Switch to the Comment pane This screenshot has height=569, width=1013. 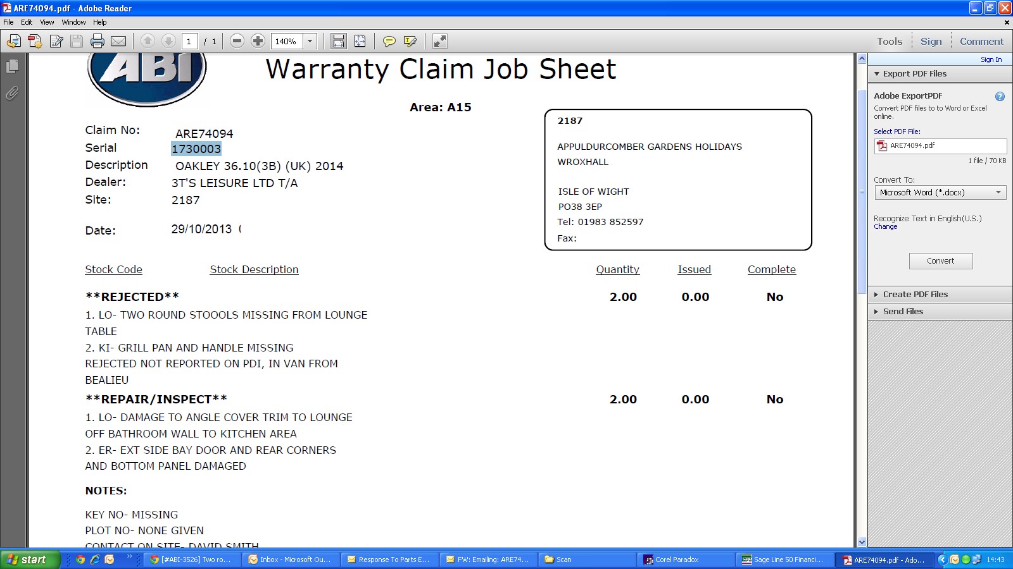[x=981, y=42]
